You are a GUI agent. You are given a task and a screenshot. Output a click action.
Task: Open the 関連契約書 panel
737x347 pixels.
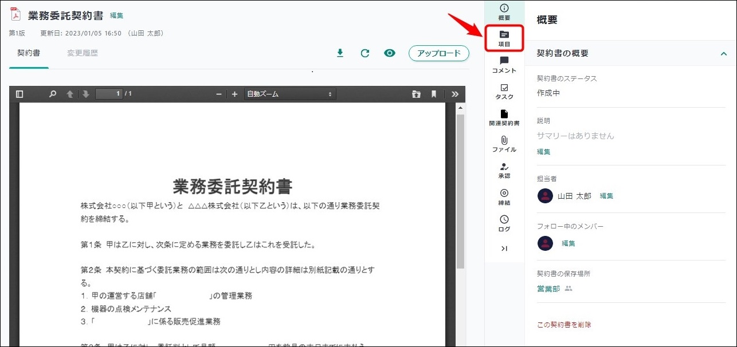pos(504,118)
